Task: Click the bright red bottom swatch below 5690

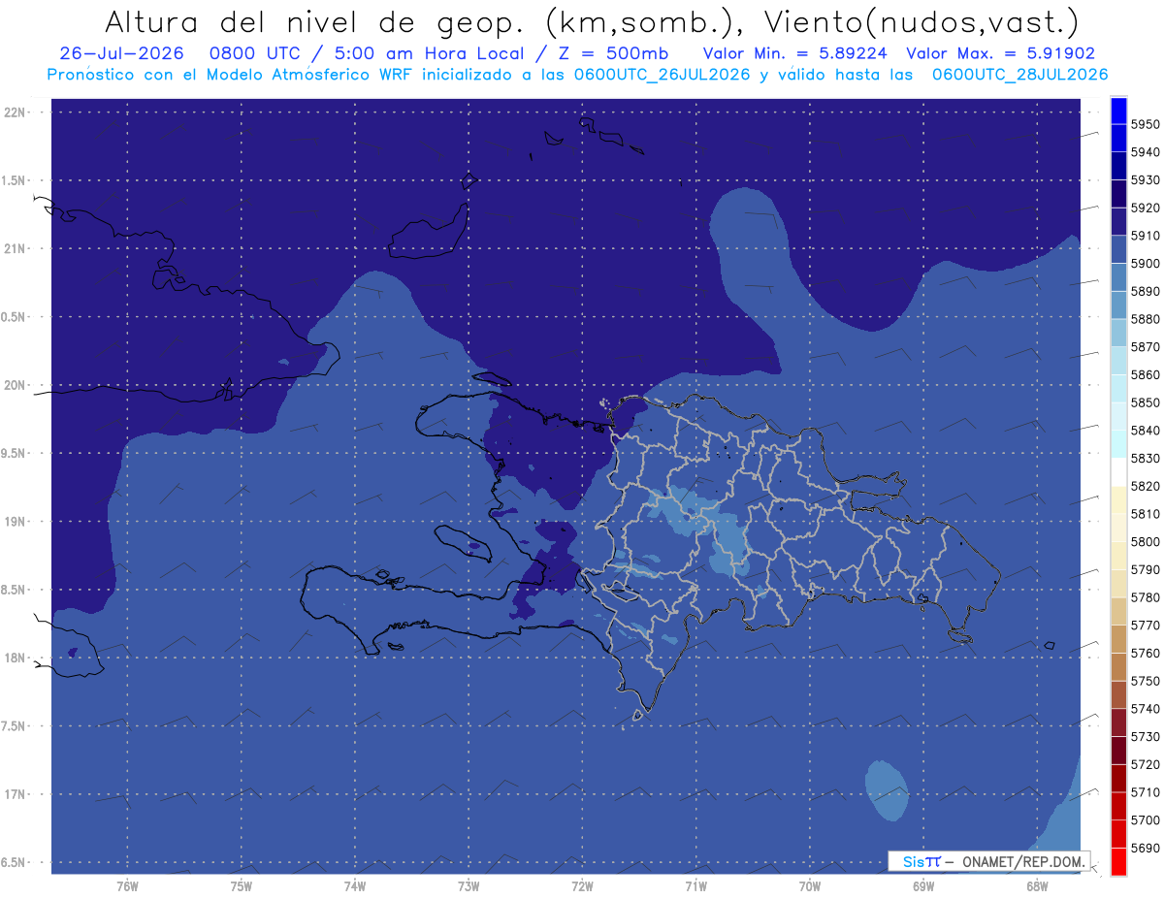Action: coord(1118,861)
